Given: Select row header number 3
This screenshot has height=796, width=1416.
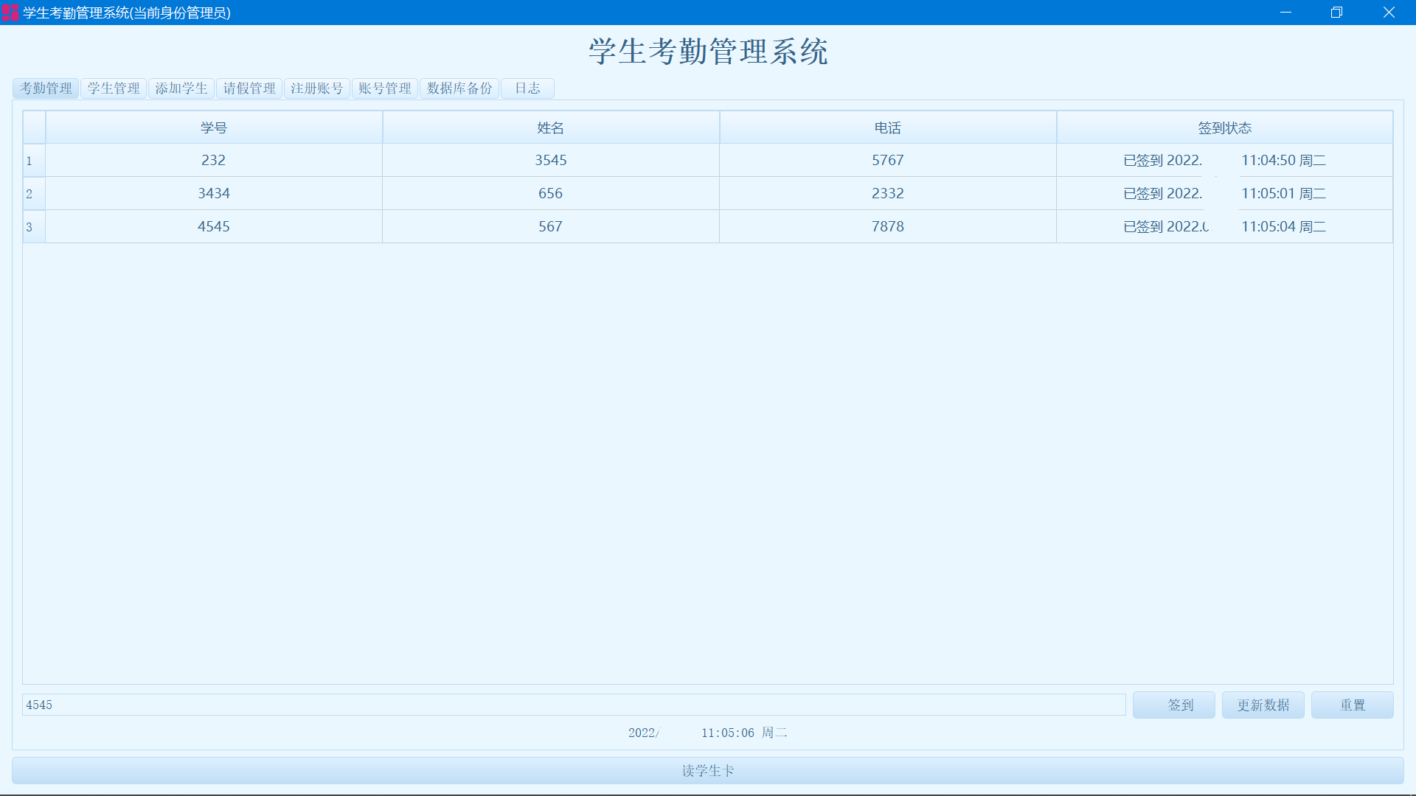Looking at the screenshot, I should pos(34,227).
